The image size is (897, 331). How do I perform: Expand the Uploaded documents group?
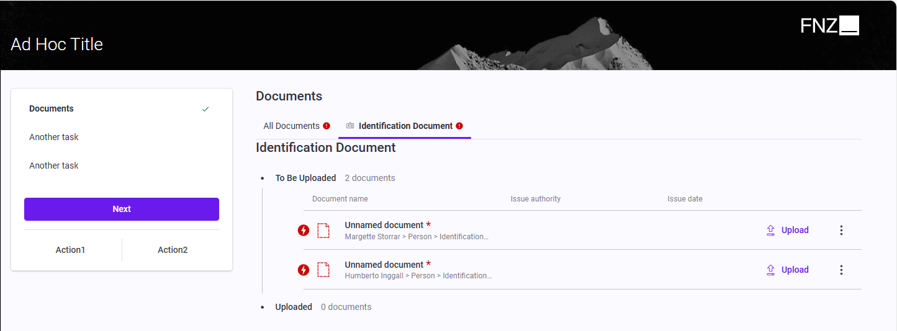click(294, 307)
